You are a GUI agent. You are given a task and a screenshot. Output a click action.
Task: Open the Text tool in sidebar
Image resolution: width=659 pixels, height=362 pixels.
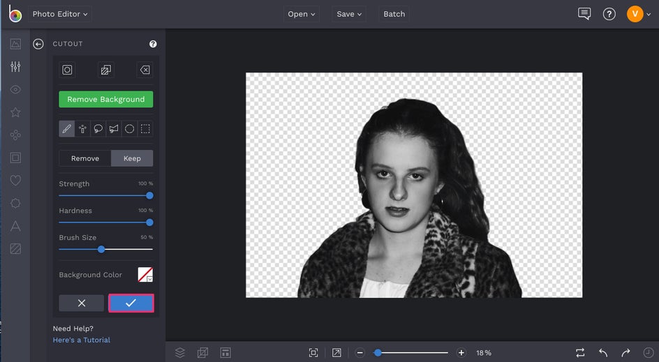click(x=15, y=226)
